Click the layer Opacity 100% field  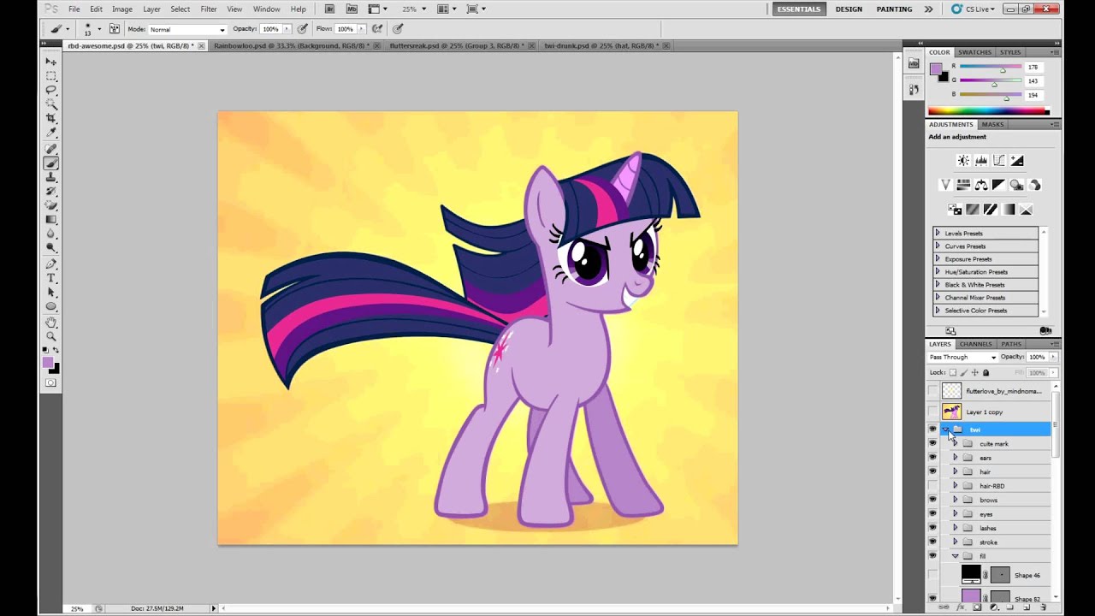(1037, 357)
